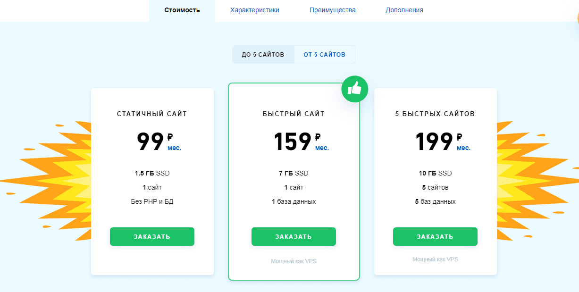Order the БЫСТРЫЙ САЙТ plan

point(294,236)
